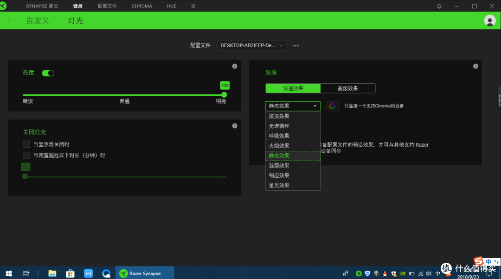Choose 响应效果 from the effect list
The image size is (501, 279).
[x=293, y=175]
